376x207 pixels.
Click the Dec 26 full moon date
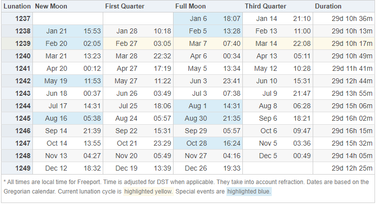tap(195, 168)
